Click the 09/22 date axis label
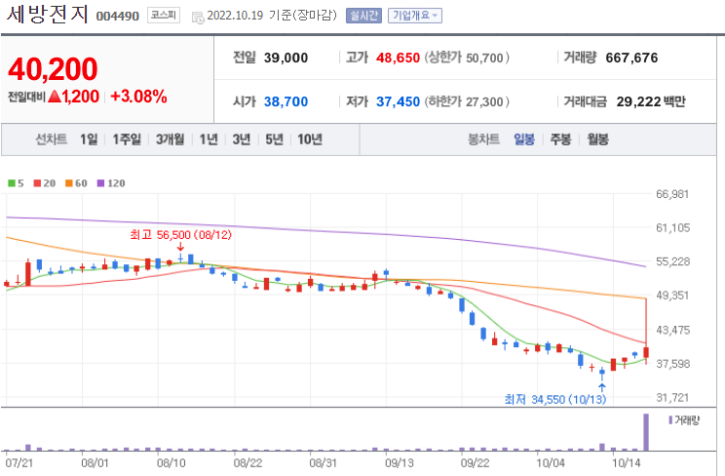 [475, 463]
